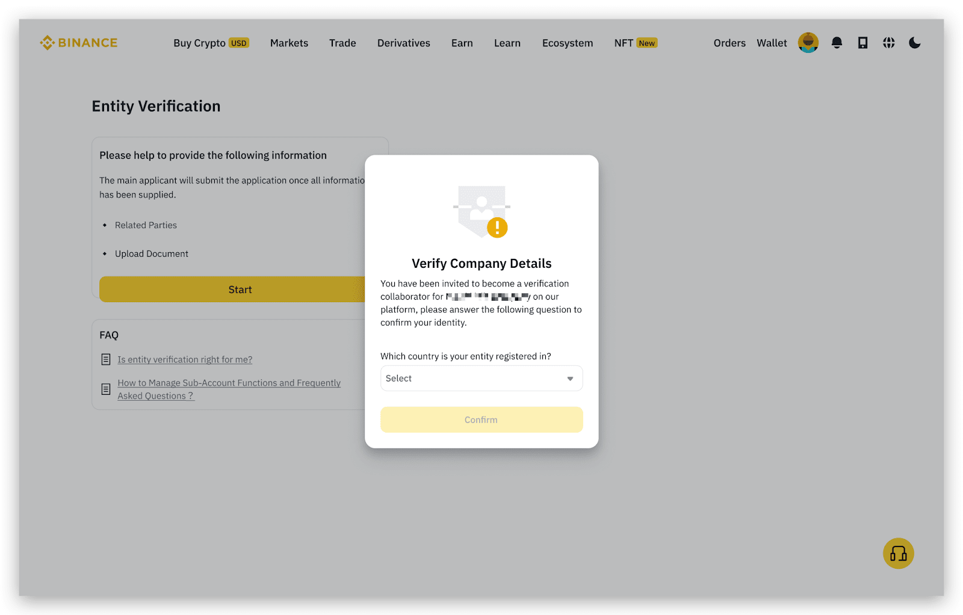Toggle dark mode moon icon
The width and height of the screenshot is (963, 615).
[914, 43]
